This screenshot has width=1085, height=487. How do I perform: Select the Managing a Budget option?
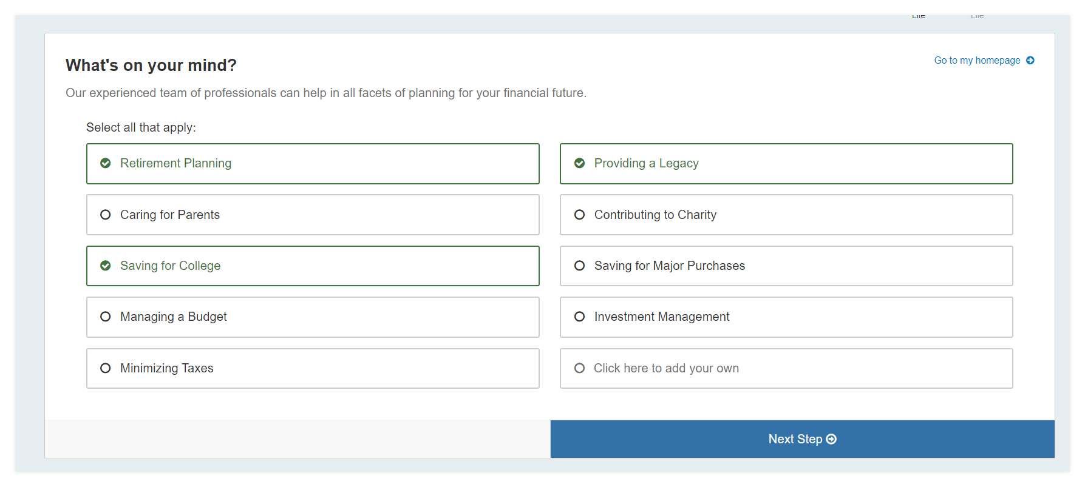(313, 317)
